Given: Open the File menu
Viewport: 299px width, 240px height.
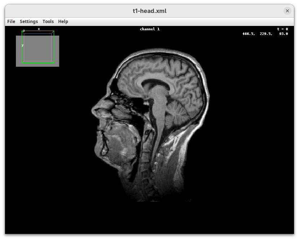Looking at the screenshot, I should 11,22.
